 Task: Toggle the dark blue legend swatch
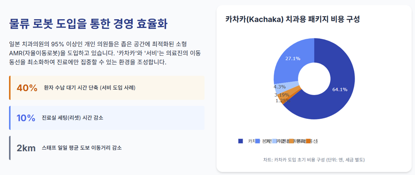(x=240, y=141)
